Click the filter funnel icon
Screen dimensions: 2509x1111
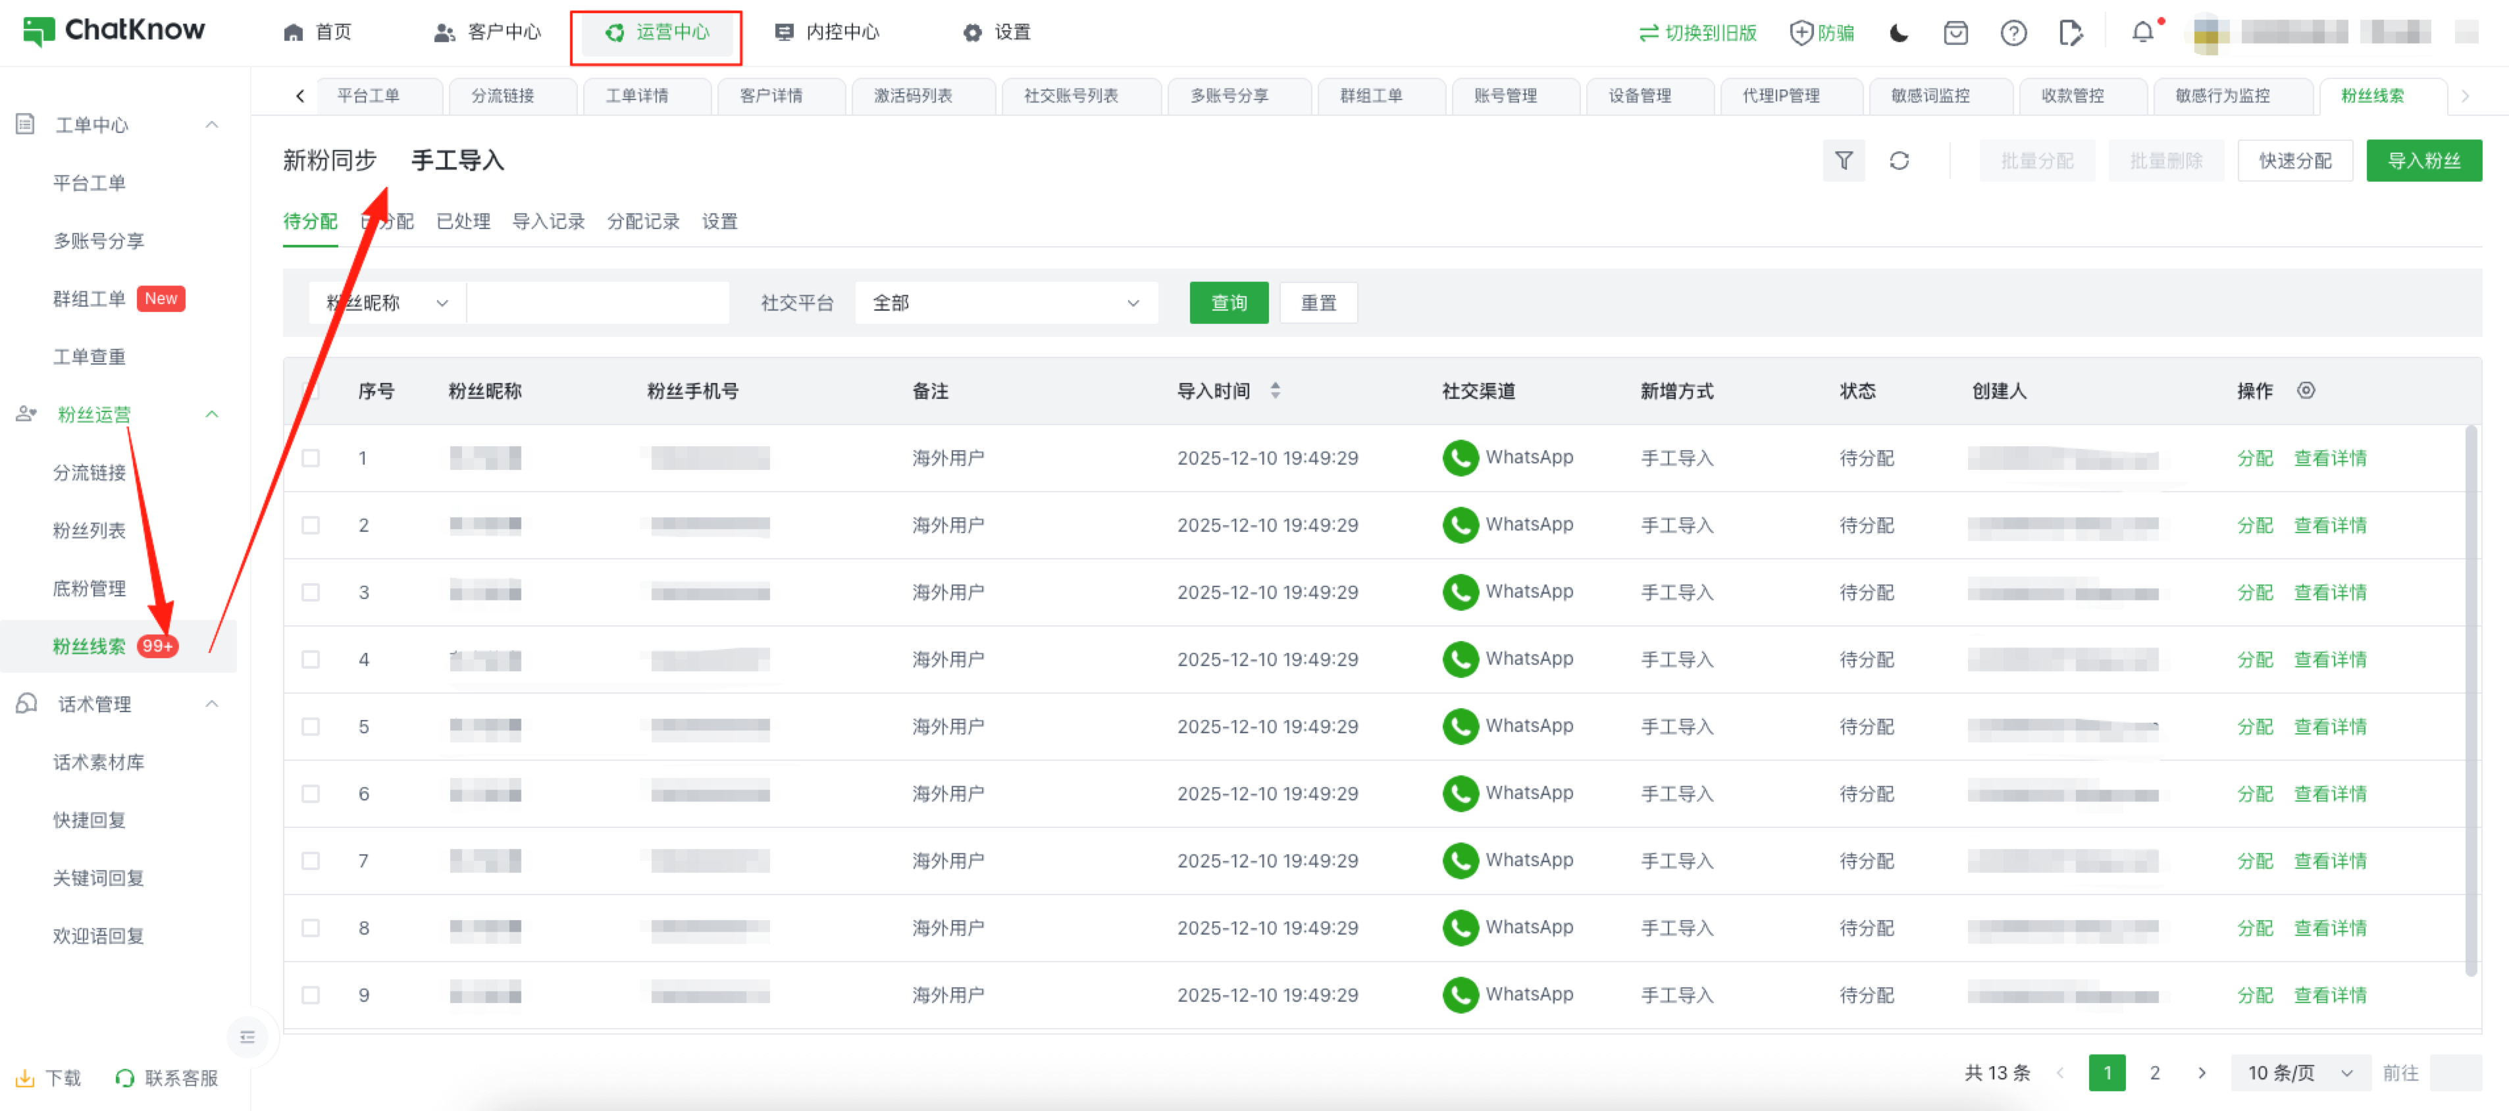click(x=1843, y=161)
